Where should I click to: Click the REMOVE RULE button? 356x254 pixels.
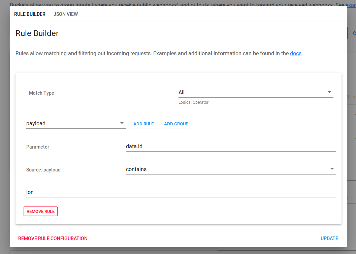pyautogui.click(x=40, y=211)
